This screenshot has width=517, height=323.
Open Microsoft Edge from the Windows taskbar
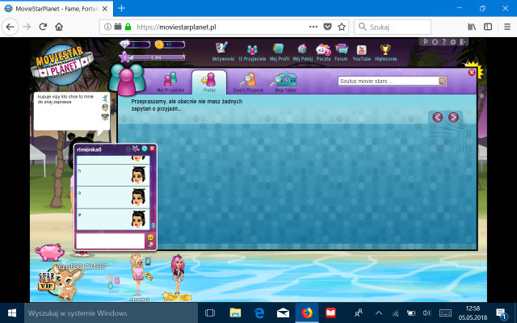[x=260, y=313]
